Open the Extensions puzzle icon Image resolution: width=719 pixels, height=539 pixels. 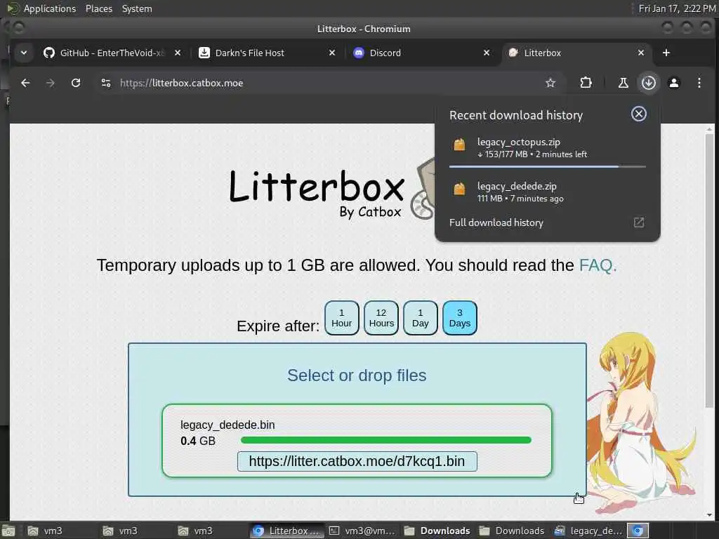[x=586, y=83]
